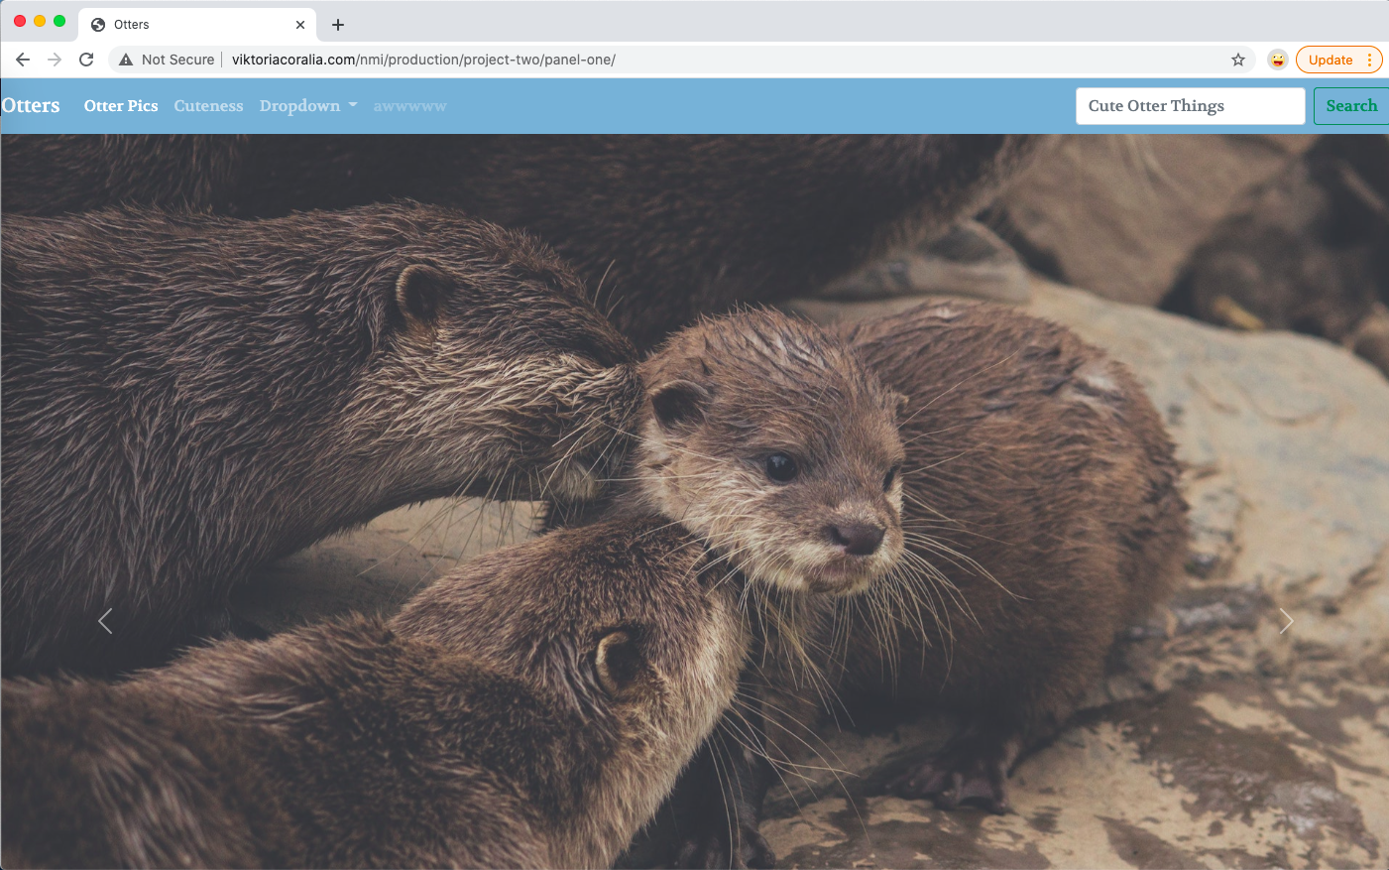
Task: Bookmark this page with the star icon
Action: tap(1238, 60)
